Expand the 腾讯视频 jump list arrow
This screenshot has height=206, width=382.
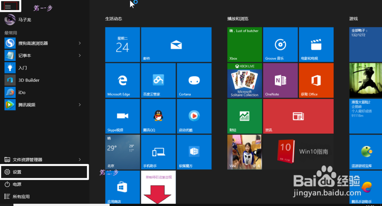[80, 105]
